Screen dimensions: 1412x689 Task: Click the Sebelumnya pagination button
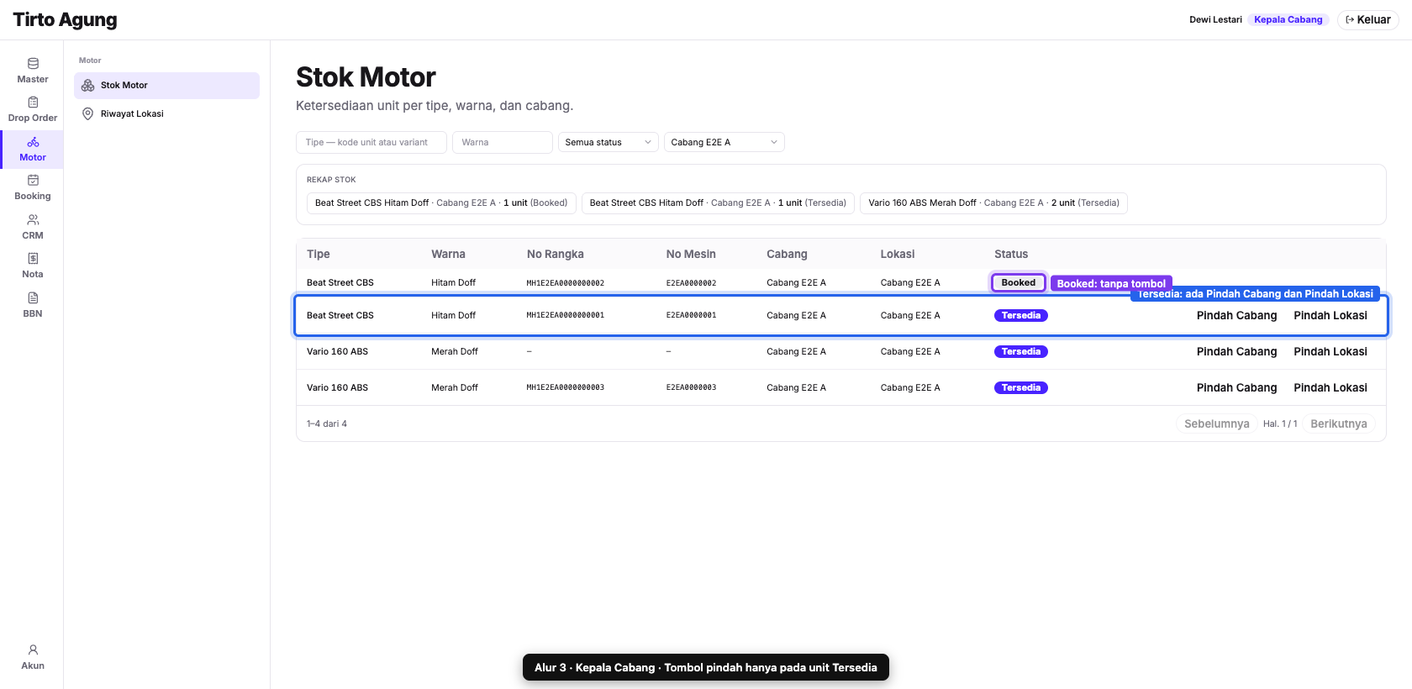1216,423
